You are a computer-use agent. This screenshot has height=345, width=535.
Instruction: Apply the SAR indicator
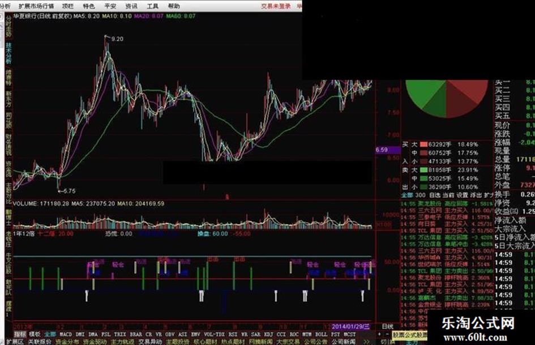coord(256,334)
